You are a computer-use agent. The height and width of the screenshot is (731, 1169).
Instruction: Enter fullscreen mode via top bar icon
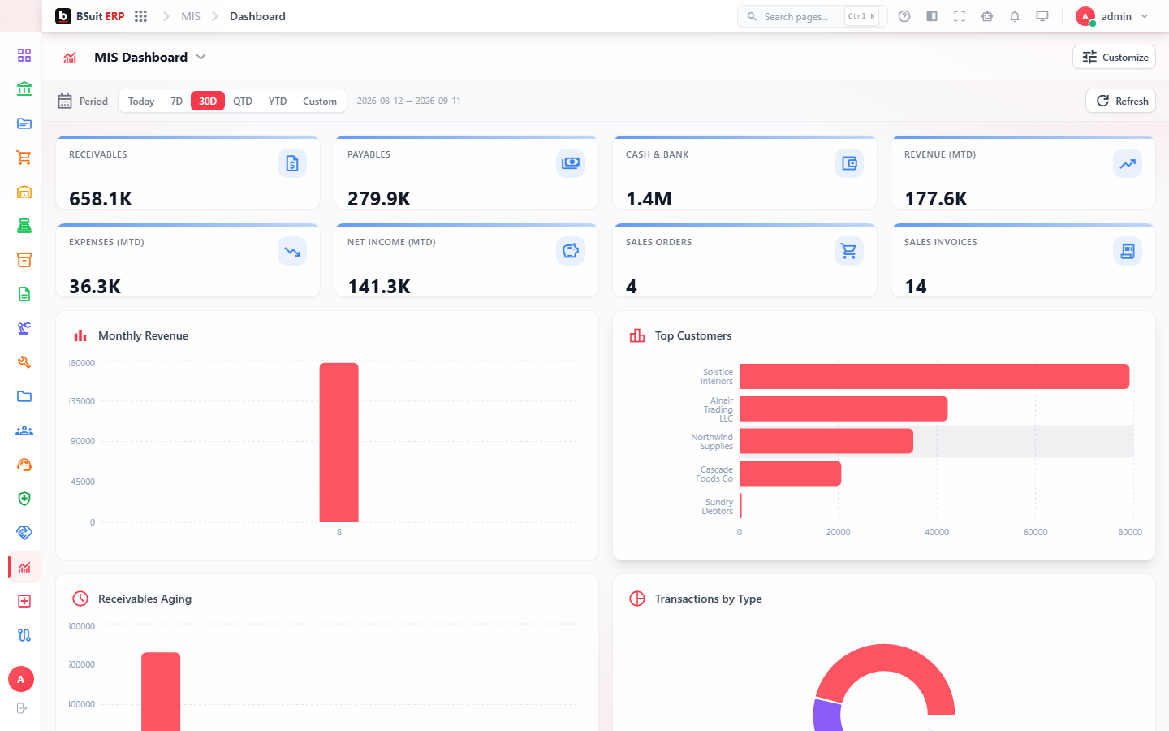960,16
